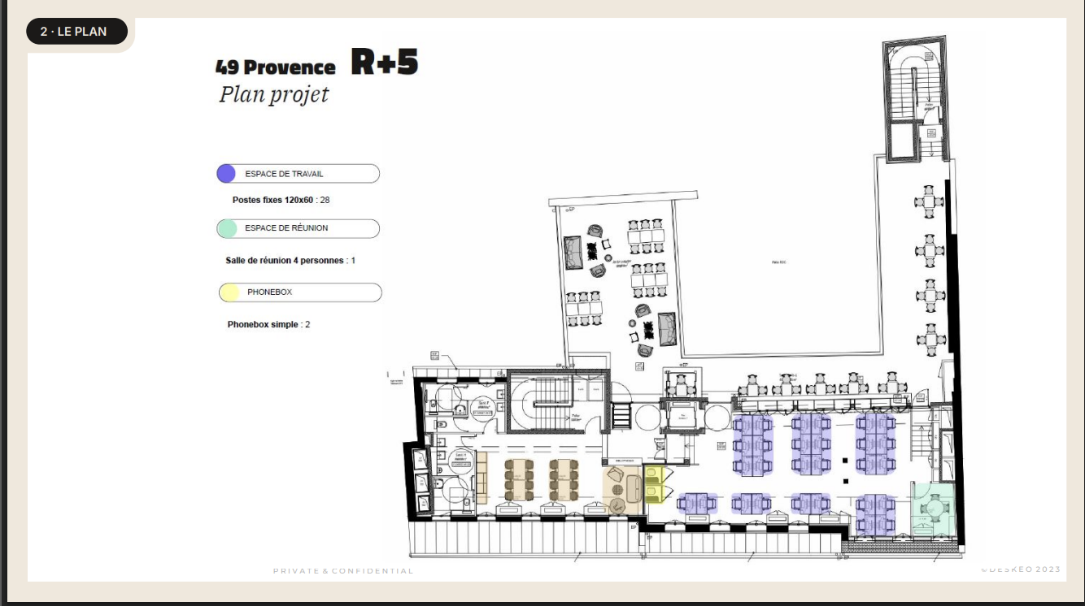This screenshot has width=1085, height=606.
Task: Click the '©DESKEO 2023' footer text
Action: click(x=1021, y=569)
